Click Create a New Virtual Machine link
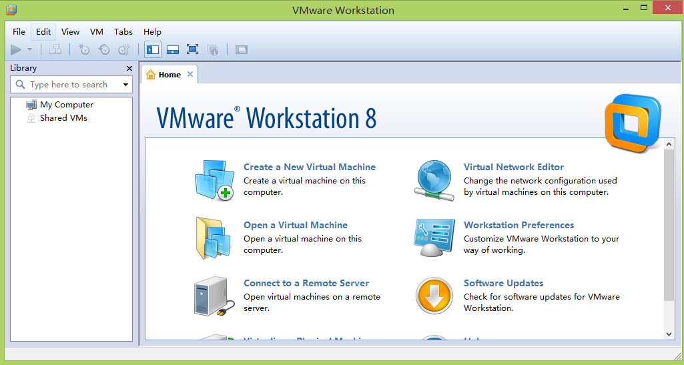Screen dimensions: 684x365 pyautogui.click(x=309, y=167)
